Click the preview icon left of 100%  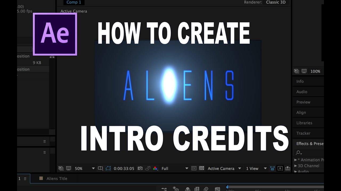pyautogui.click(x=297, y=71)
